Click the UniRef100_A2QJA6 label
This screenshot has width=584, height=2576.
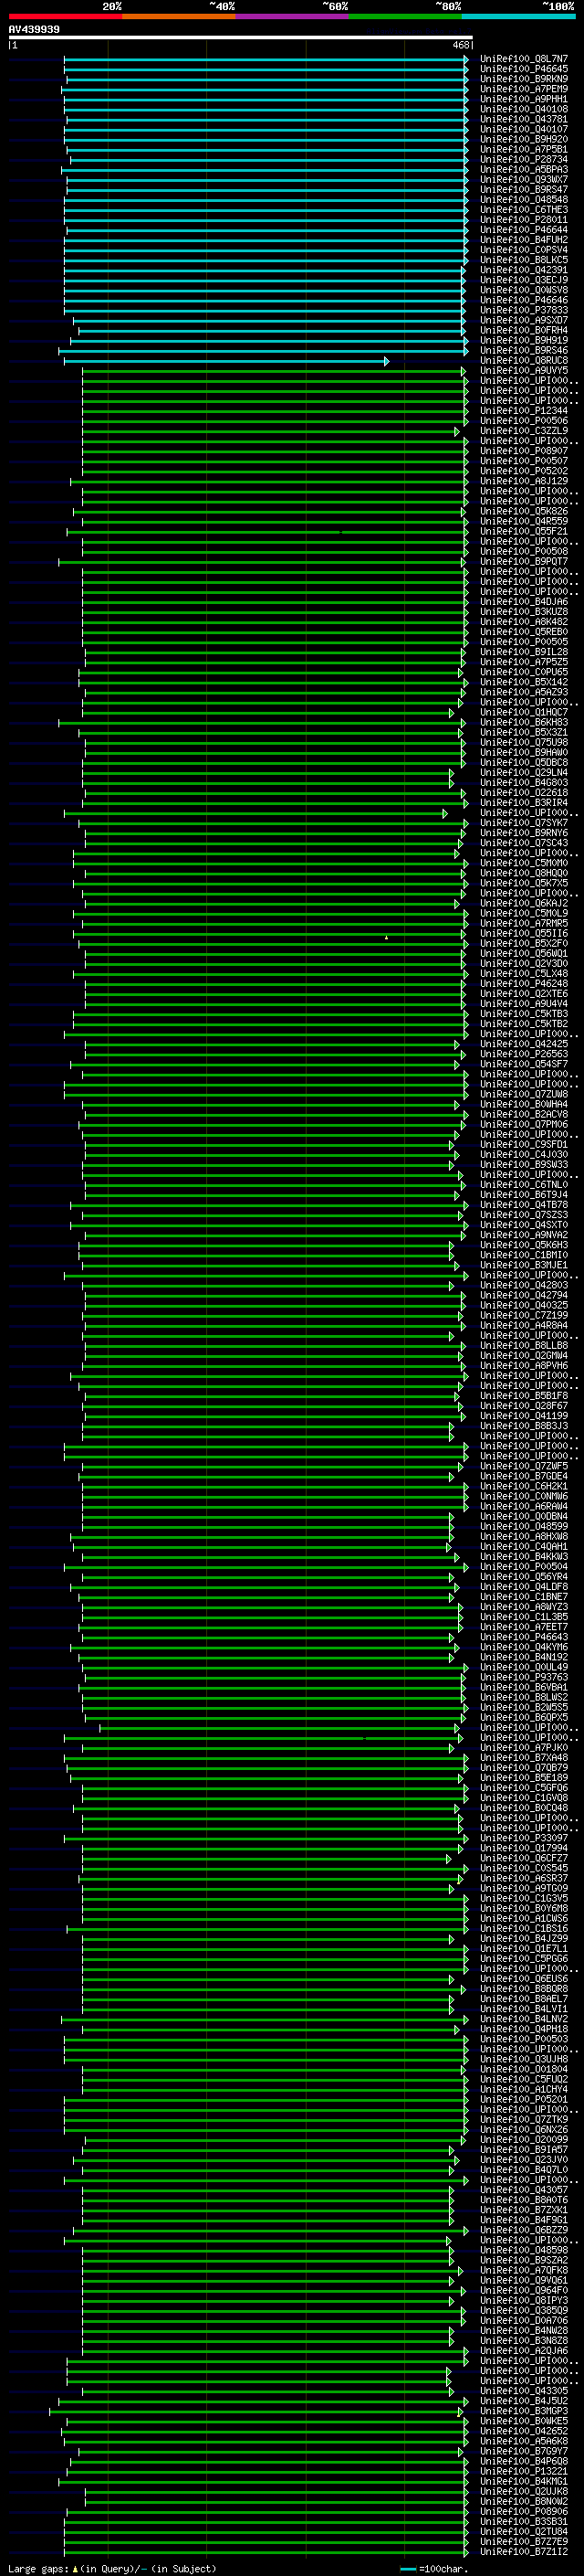(524, 2351)
